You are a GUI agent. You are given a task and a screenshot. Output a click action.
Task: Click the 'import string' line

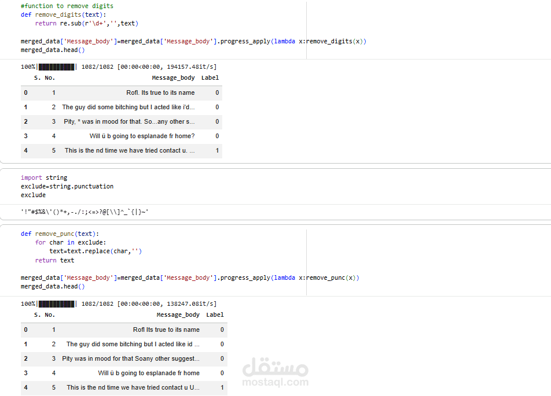[x=44, y=177]
